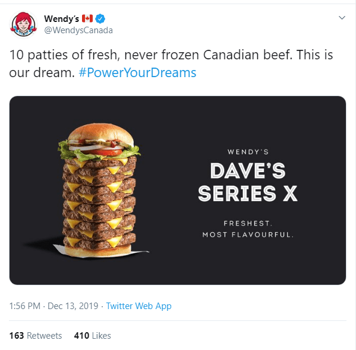Open the Twitter Web App link

138,306
